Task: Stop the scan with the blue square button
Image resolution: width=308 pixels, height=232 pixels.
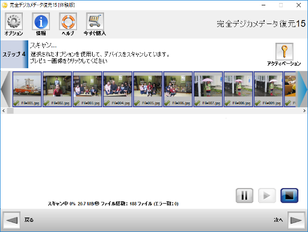Action: [289, 195]
